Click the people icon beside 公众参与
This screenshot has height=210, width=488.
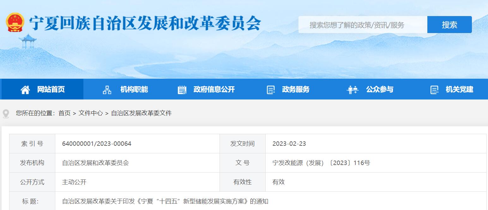click(x=352, y=90)
